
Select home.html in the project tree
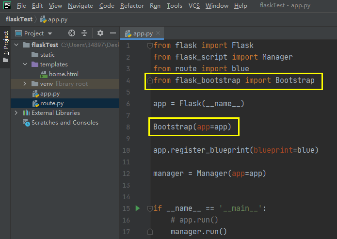pyautogui.click(x=64, y=74)
